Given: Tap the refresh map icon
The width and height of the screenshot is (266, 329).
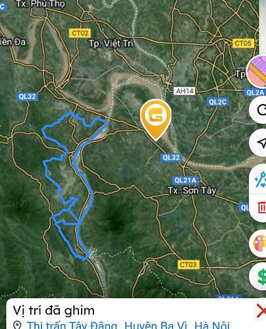Looking at the screenshot, I should point(259,110).
